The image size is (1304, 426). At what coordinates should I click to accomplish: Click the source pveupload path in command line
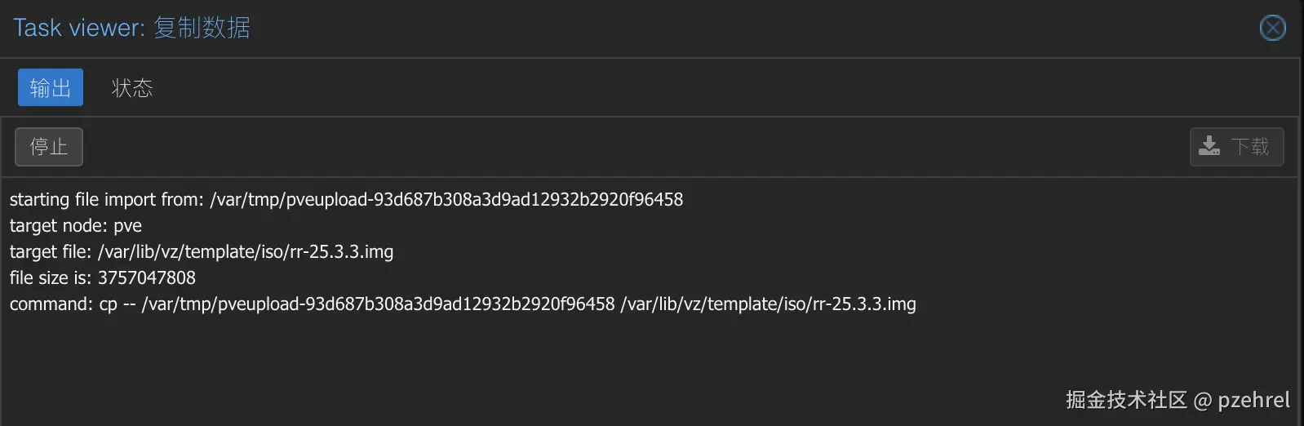coord(378,304)
